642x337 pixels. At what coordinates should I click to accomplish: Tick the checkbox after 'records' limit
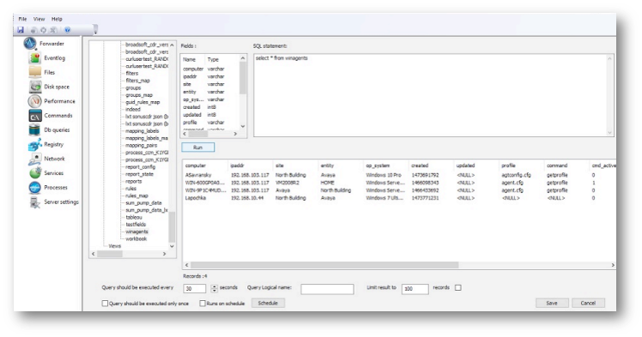pyautogui.click(x=458, y=288)
